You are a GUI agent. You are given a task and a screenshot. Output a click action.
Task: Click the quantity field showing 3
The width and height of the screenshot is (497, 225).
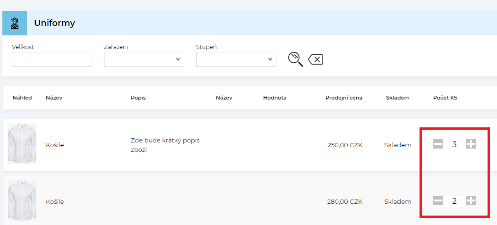pyautogui.click(x=454, y=144)
